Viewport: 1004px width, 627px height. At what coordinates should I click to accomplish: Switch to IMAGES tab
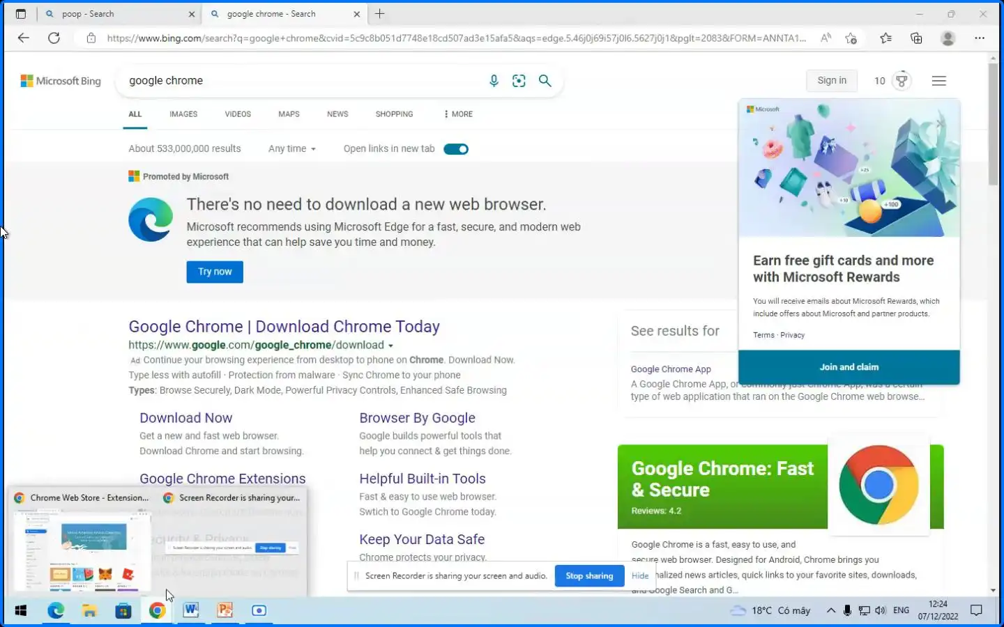(x=183, y=114)
